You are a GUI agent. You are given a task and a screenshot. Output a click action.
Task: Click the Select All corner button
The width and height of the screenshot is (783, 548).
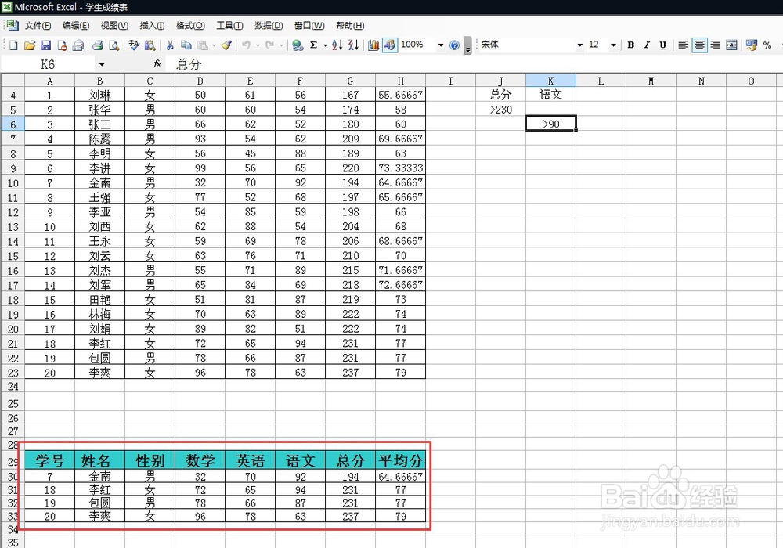13,81
